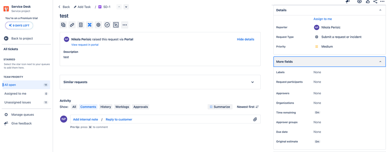Click the Summarize button
This screenshot has height=152, width=390.
[x=220, y=107]
